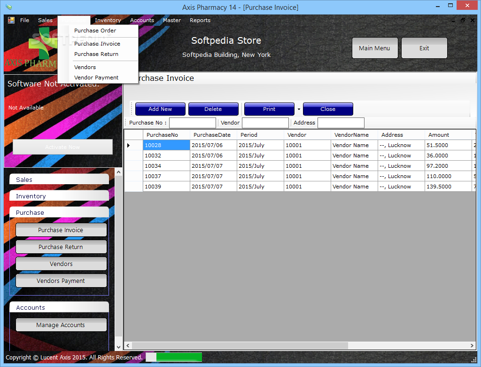Click the amount 110.0000 cell

(448, 176)
